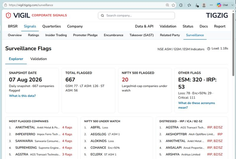
Task: Open ANSALAPI in Distressed list
Action: coord(191,148)
